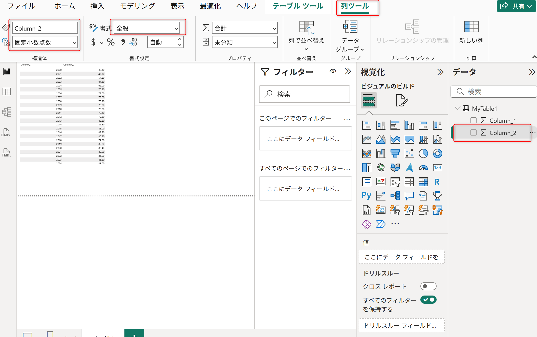Open the DAX query view in left sidebar
The height and width of the screenshot is (337, 537).
pyautogui.click(x=6, y=132)
